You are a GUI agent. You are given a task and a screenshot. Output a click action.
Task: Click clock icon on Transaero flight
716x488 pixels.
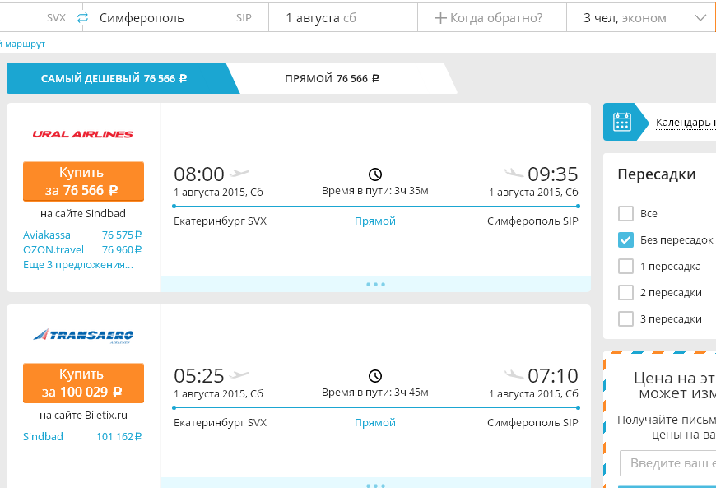coord(375,376)
